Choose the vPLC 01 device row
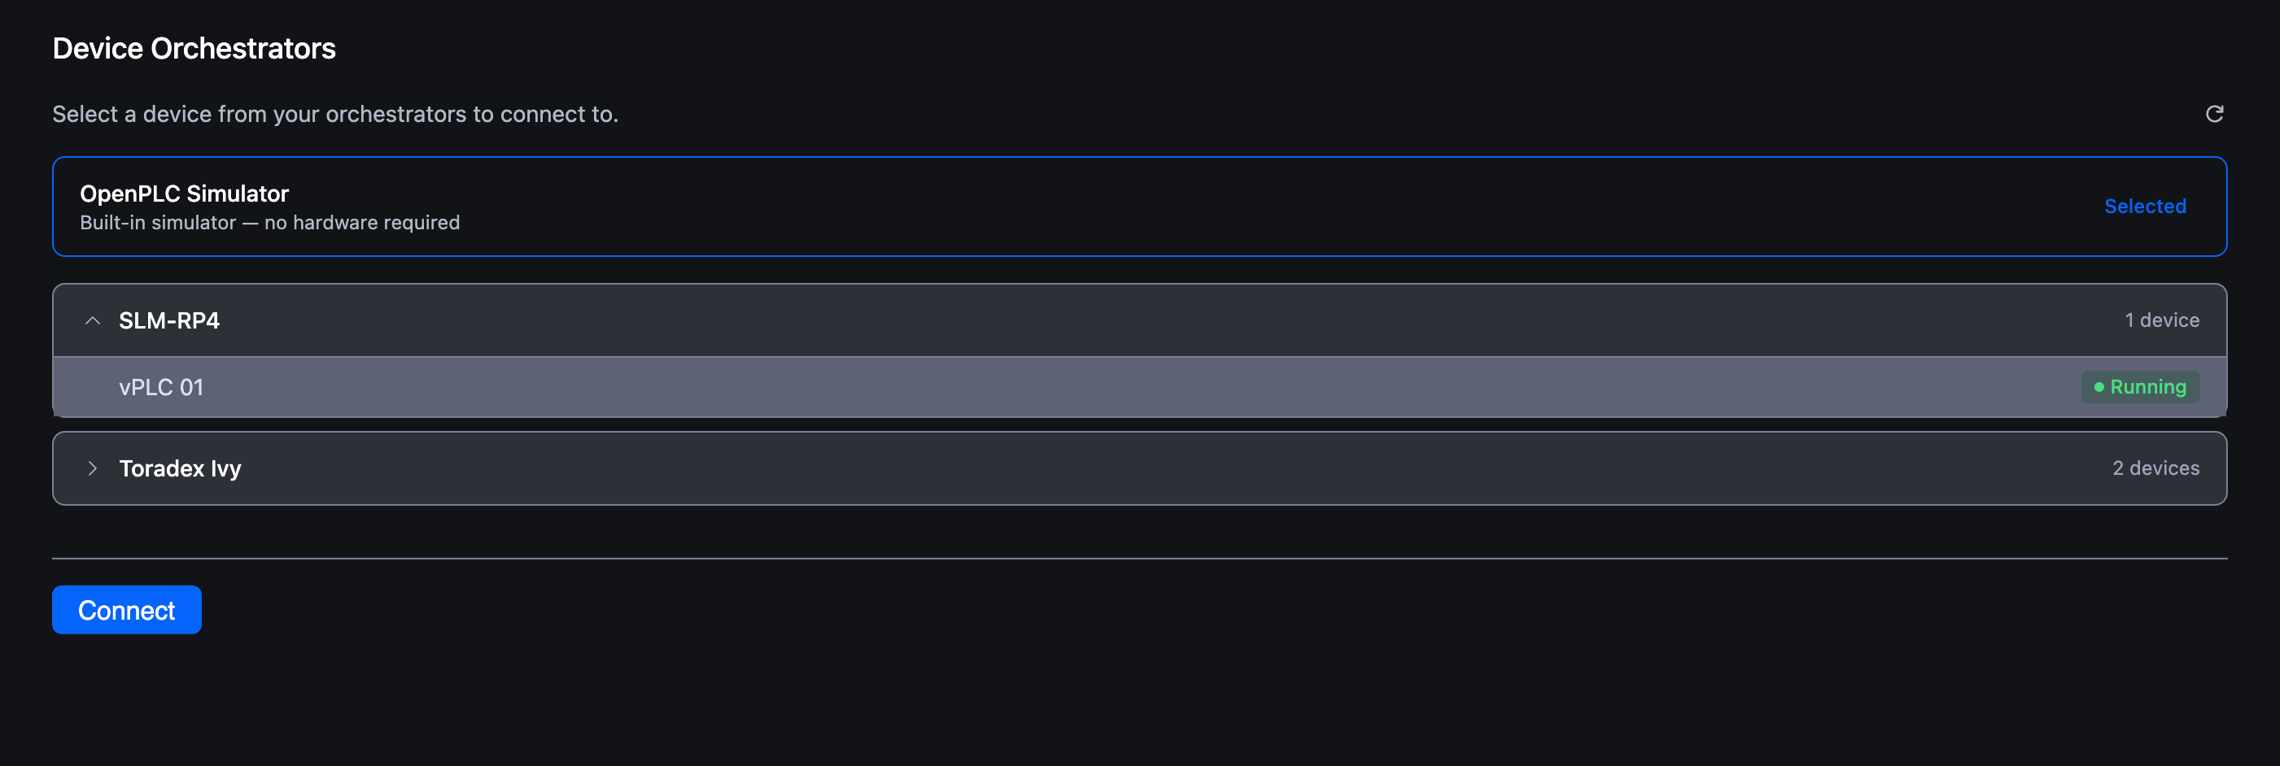2280x766 pixels. tap(1139, 387)
